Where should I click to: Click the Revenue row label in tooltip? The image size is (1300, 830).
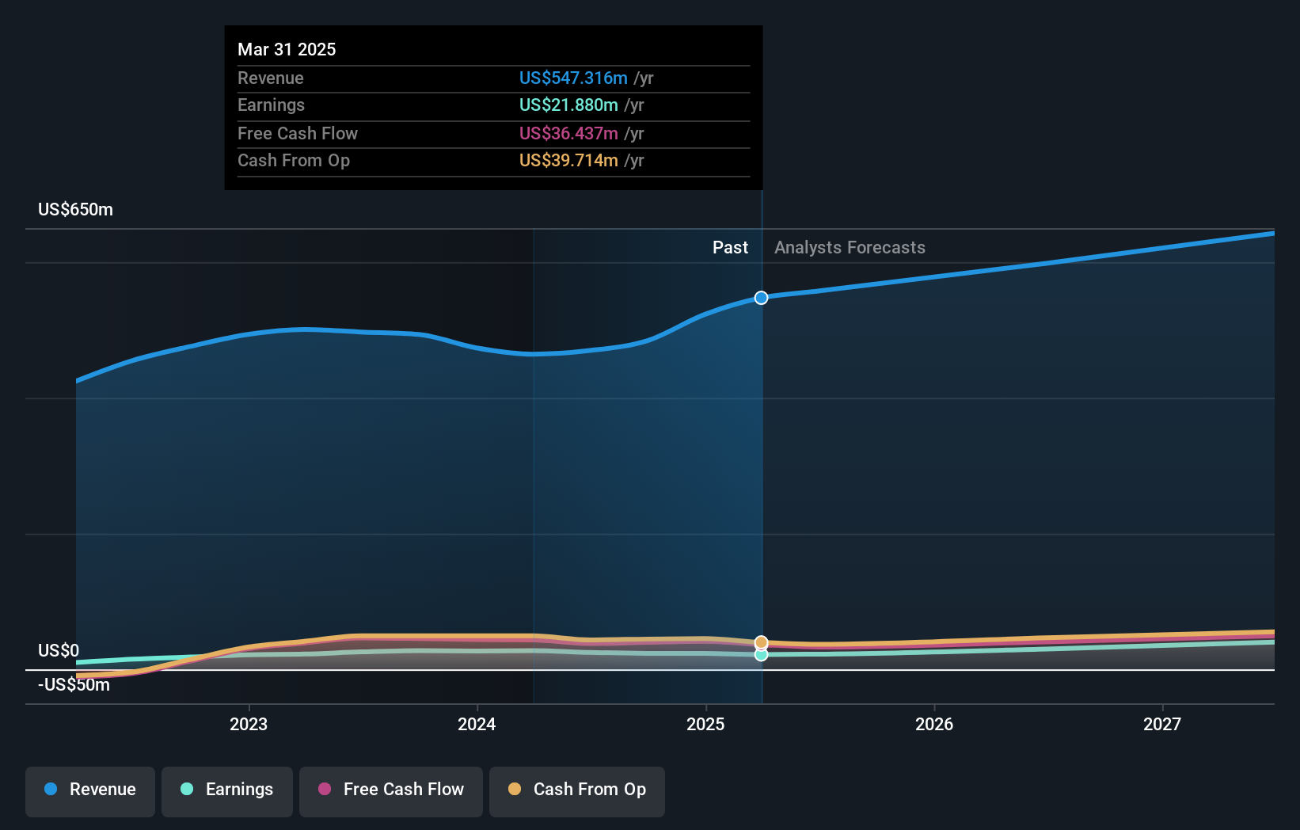(271, 78)
